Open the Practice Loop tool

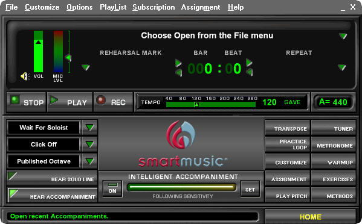288,145
